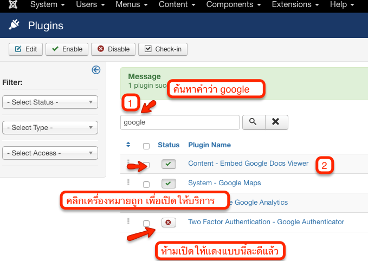Open the System menu
Viewport: 368px width, 261px height.
47,4
